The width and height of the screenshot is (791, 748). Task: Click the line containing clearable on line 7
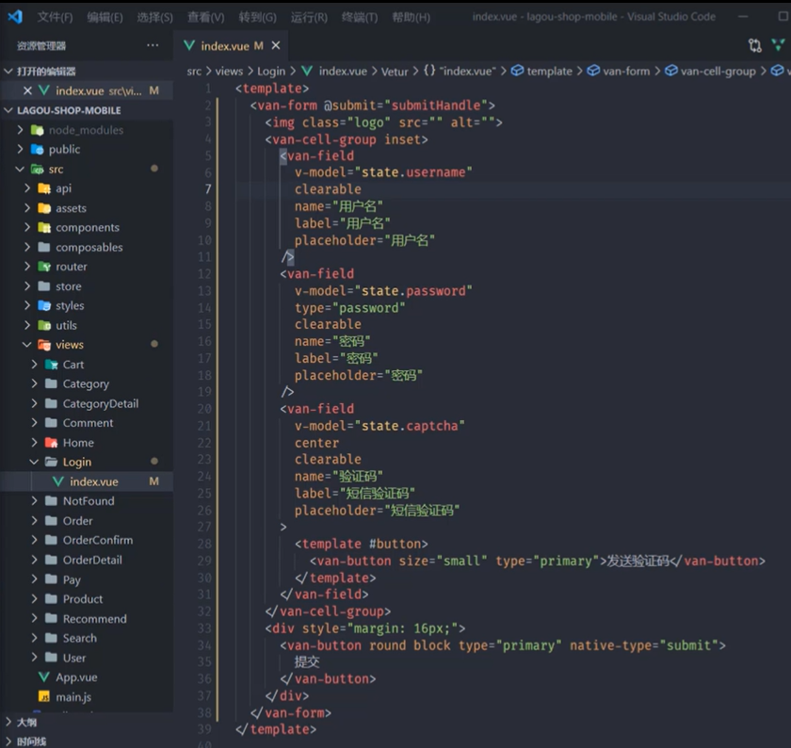(328, 189)
